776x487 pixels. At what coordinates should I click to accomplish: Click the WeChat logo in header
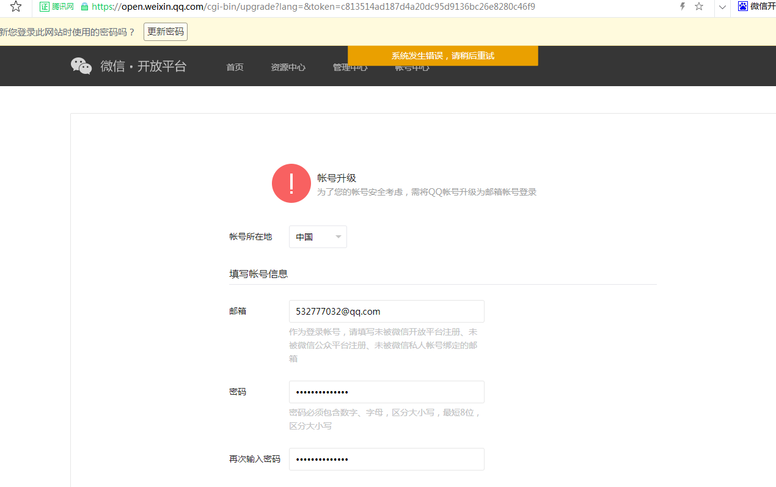(x=81, y=66)
